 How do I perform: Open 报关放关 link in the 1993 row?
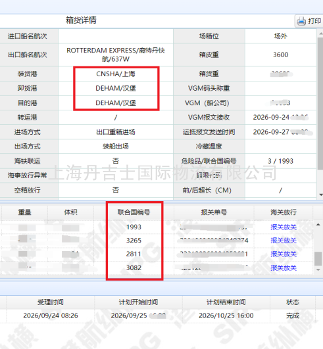pyautogui.click(x=284, y=227)
